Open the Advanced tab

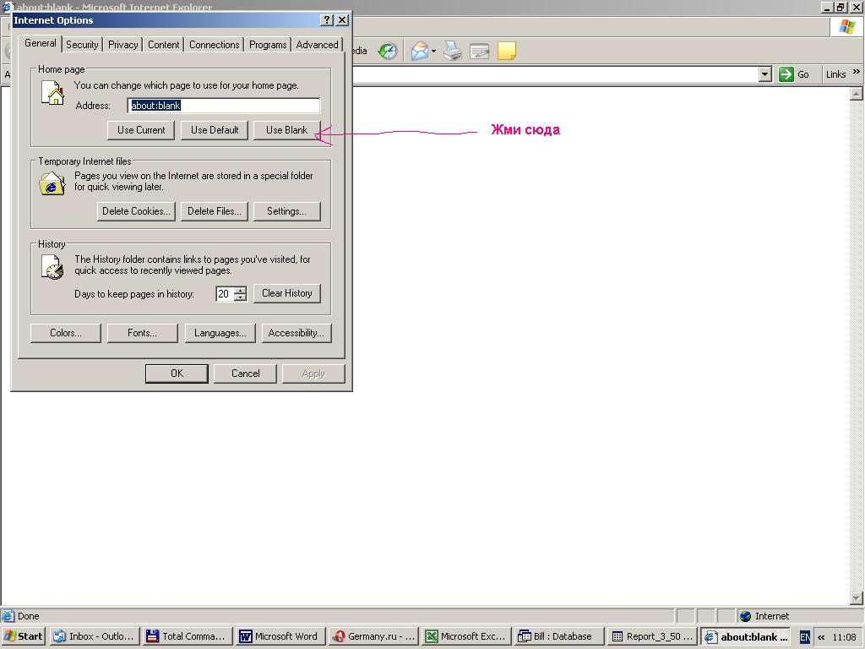pos(317,45)
